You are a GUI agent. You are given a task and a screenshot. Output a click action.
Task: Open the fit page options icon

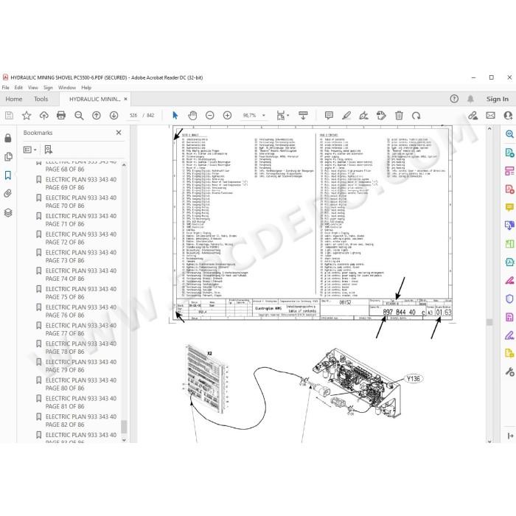[x=282, y=116]
